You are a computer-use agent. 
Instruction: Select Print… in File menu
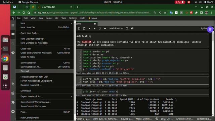(45, 112)
